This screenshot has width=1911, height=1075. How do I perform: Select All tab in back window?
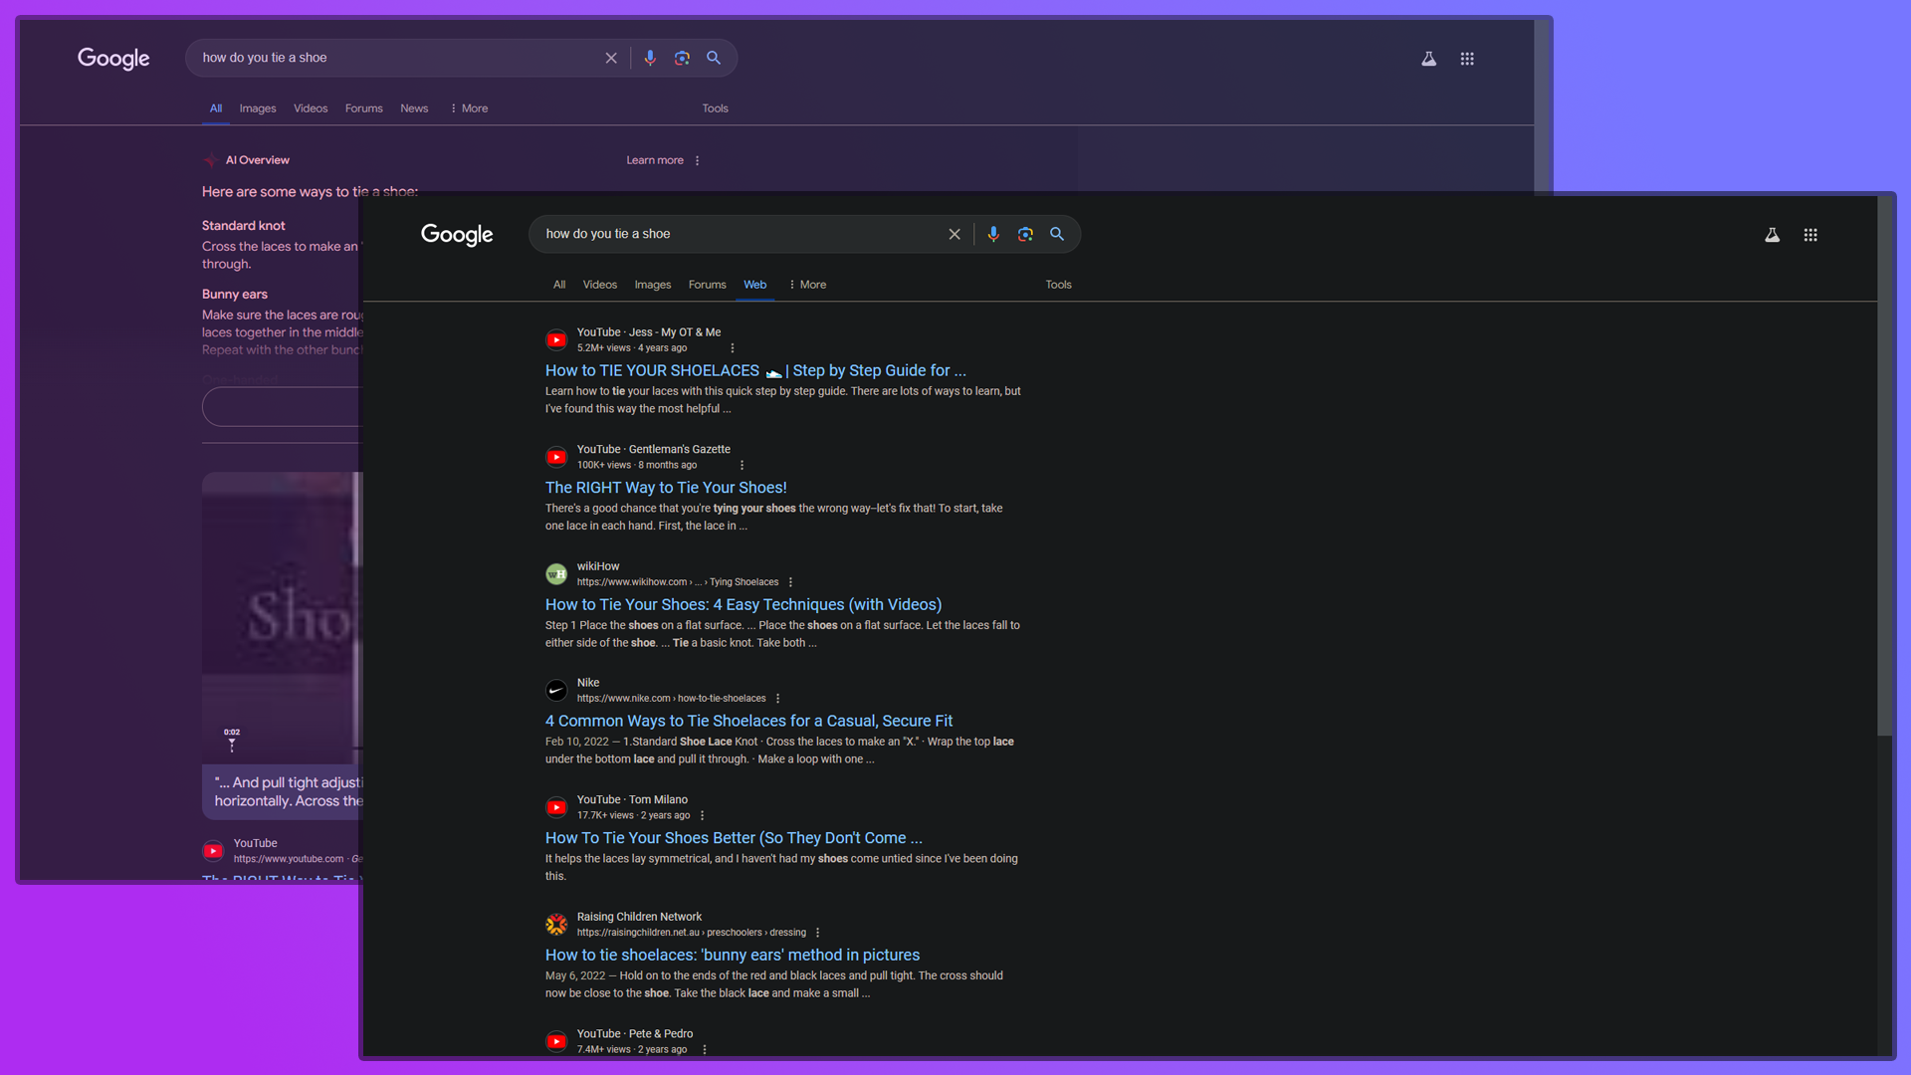(216, 108)
